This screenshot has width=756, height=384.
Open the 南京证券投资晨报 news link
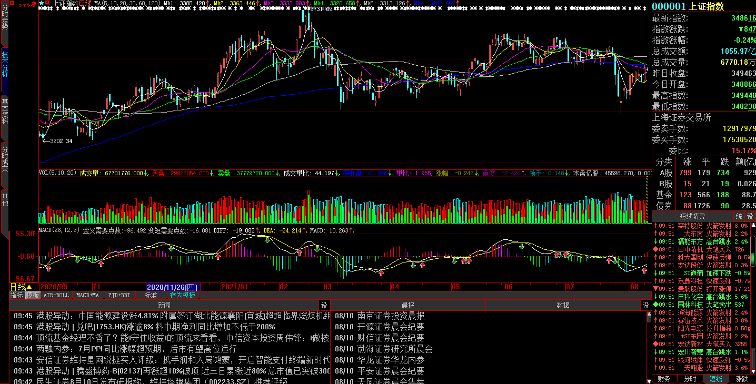click(391, 316)
